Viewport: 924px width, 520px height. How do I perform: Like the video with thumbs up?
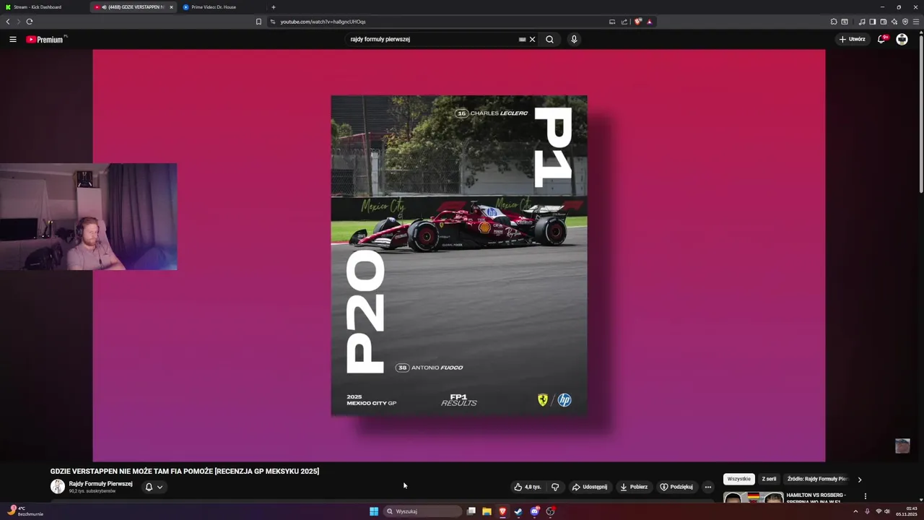[527, 487]
